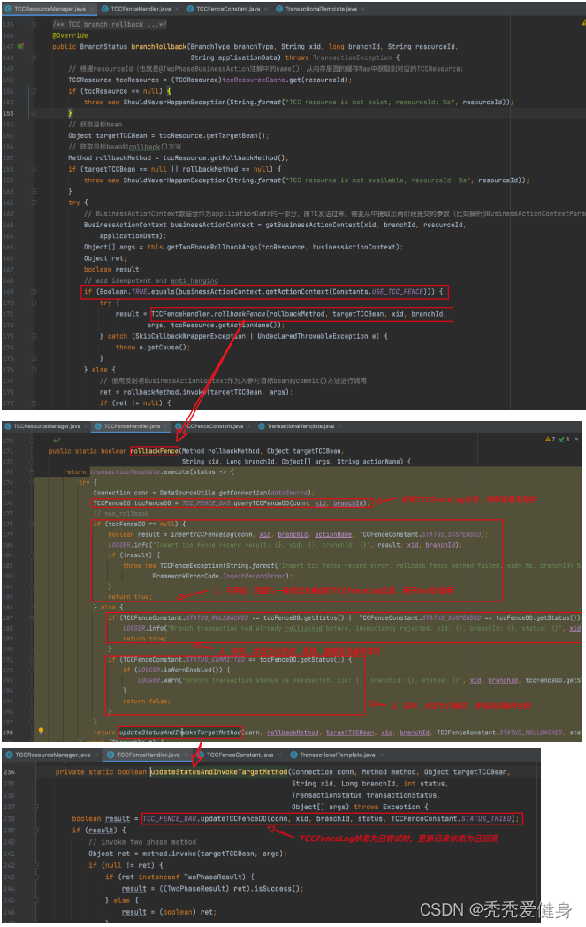Viewport: 586px width, 927px height.
Task: Collapse the if (result) block at line 239
Action: (36, 830)
